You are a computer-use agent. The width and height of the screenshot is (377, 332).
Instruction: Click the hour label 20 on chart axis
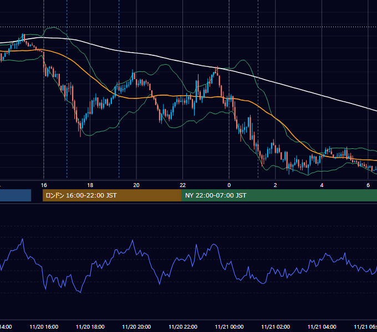tap(136, 185)
